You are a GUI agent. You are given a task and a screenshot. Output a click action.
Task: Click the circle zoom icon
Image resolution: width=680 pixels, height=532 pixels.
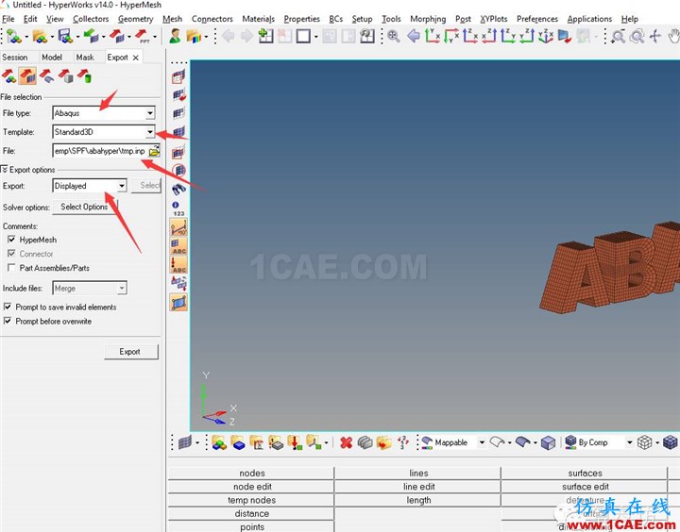[637, 36]
